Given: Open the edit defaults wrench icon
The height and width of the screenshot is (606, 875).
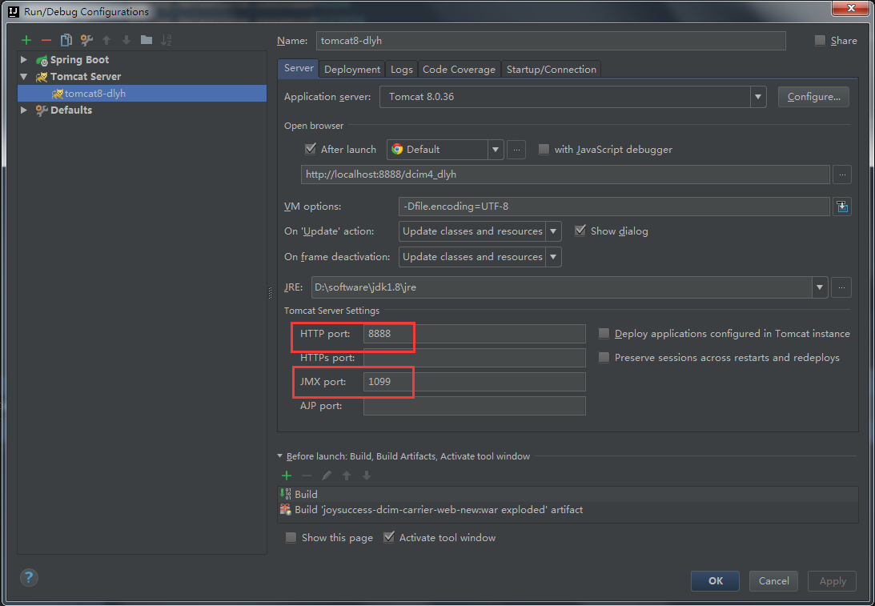Looking at the screenshot, I should coord(86,40).
